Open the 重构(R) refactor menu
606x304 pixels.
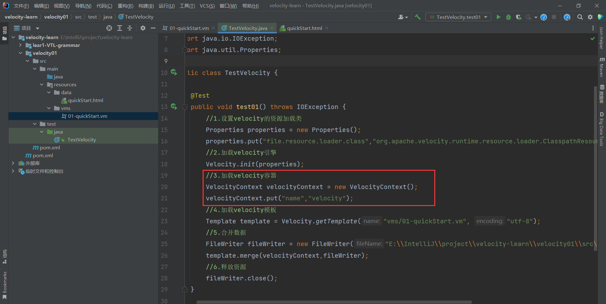(125, 6)
